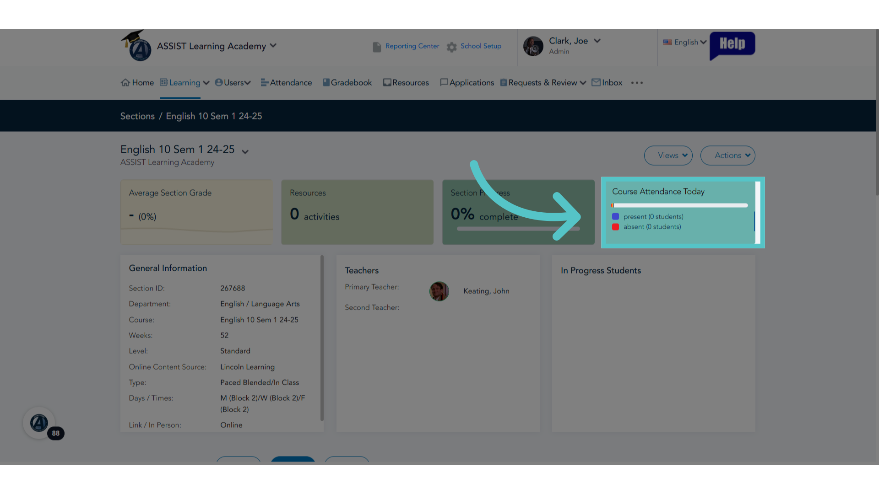Click the Resources monitor icon
The height and width of the screenshot is (494, 879).
387,83
